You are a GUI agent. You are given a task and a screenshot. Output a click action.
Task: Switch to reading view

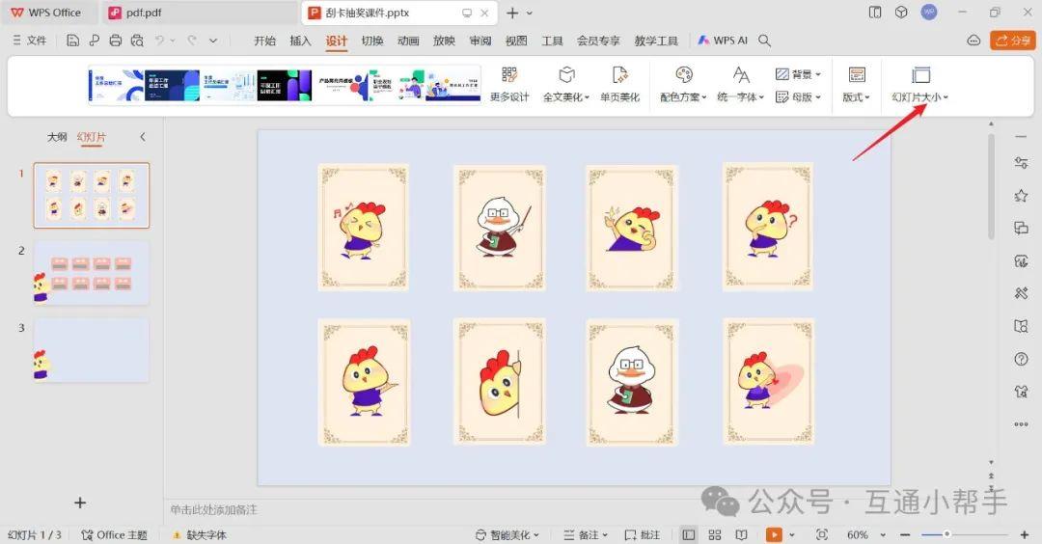click(x=741, y=534)
